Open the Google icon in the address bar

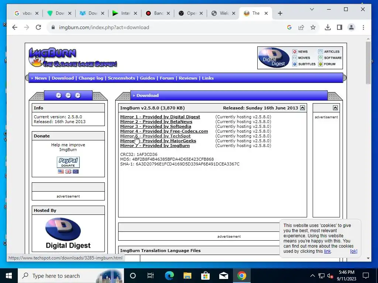click(x=289, y=27)
